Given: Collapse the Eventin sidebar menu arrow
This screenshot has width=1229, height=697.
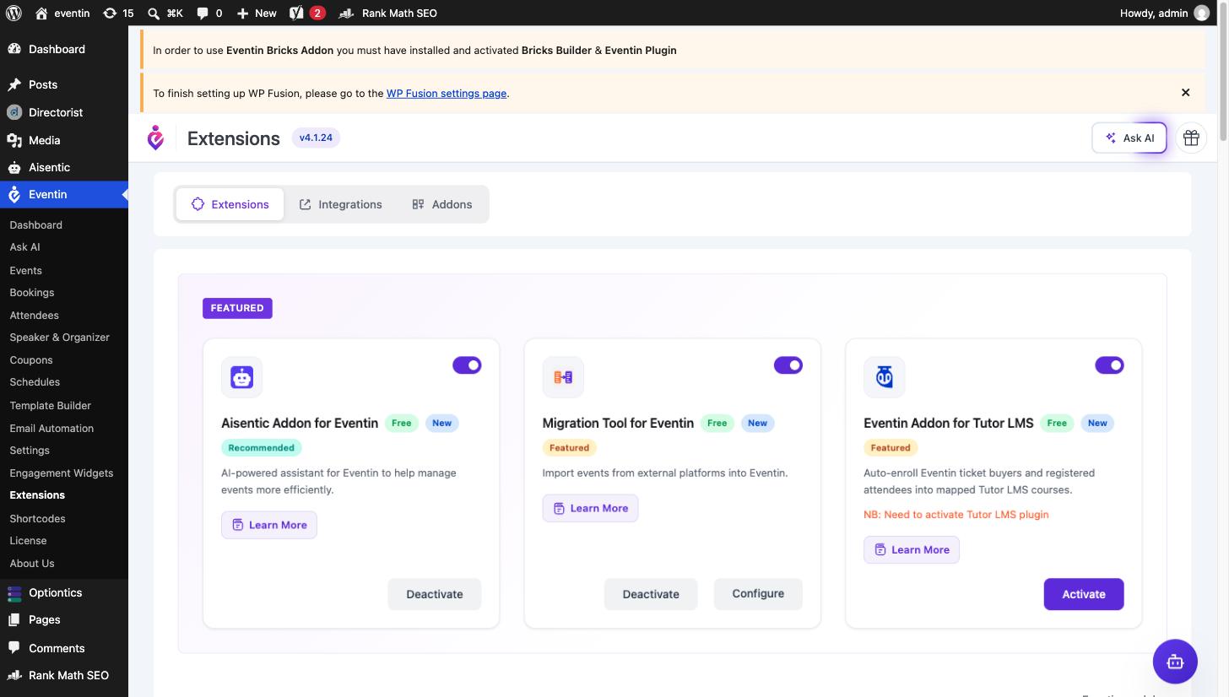Looking at the screenshot, I should coord(124,195).
